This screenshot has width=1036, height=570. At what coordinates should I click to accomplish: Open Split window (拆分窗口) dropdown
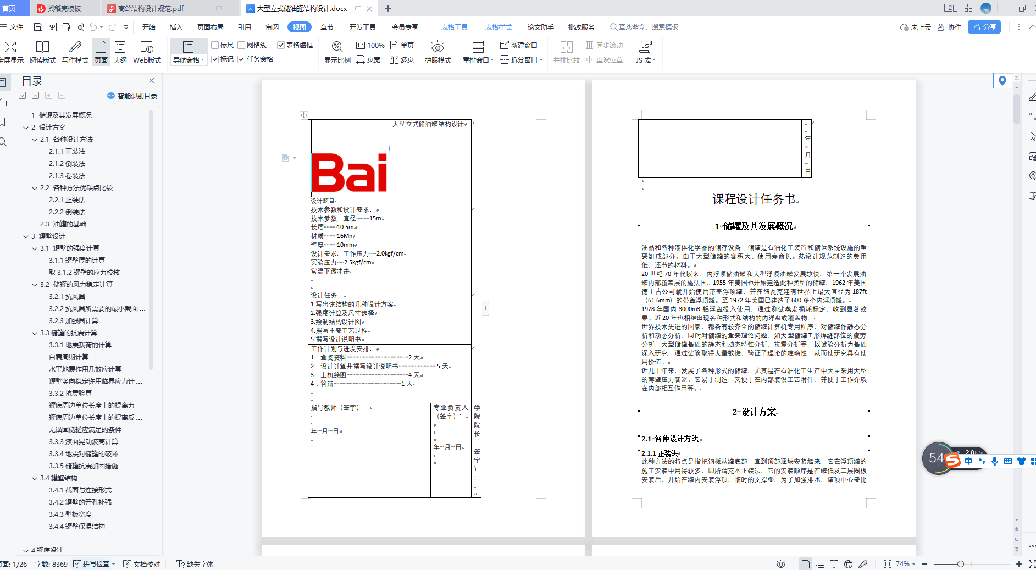coord(522,59)
